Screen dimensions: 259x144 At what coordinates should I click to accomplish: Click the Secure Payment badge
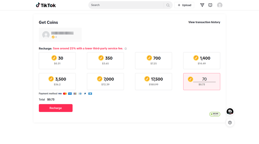point(215,114)
